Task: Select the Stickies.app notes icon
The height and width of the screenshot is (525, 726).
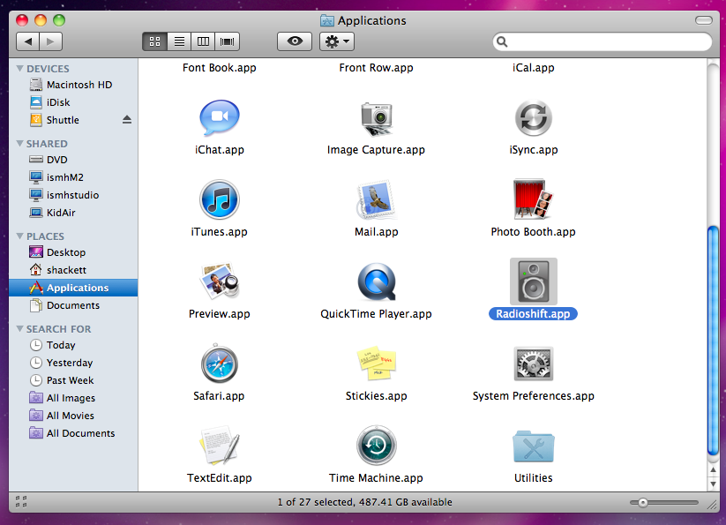Action: pyautogui.click(x=377, y=364)
